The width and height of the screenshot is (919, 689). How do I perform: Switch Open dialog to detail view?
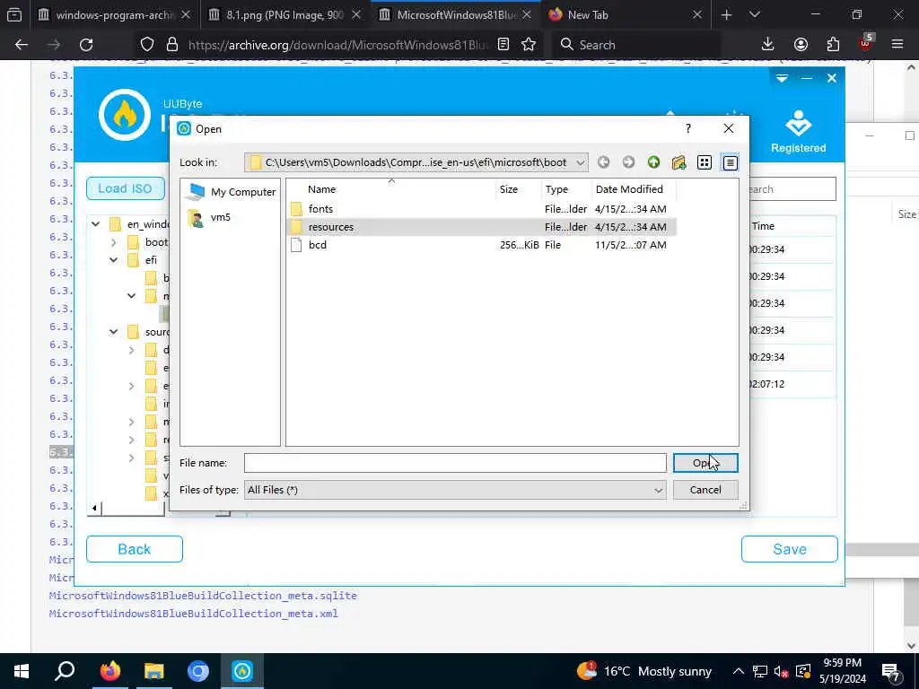(x=730, y=162)
